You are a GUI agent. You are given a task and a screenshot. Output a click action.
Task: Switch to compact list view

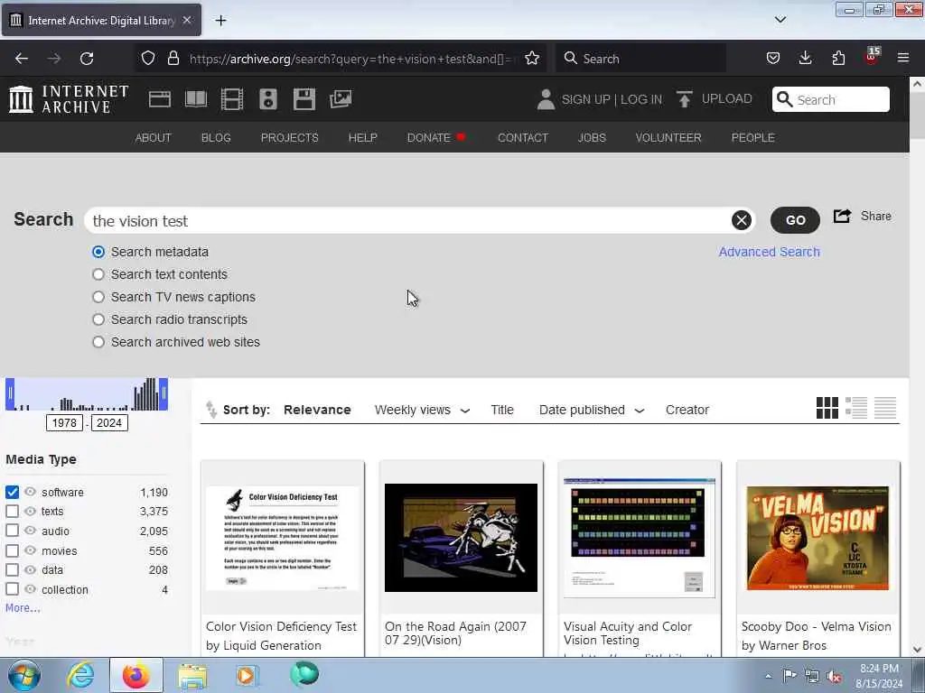point(885,408)
